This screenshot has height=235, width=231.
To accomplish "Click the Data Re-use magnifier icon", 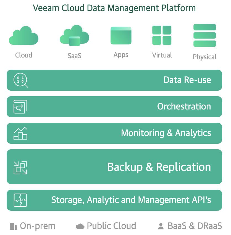I will coord(21,80).
